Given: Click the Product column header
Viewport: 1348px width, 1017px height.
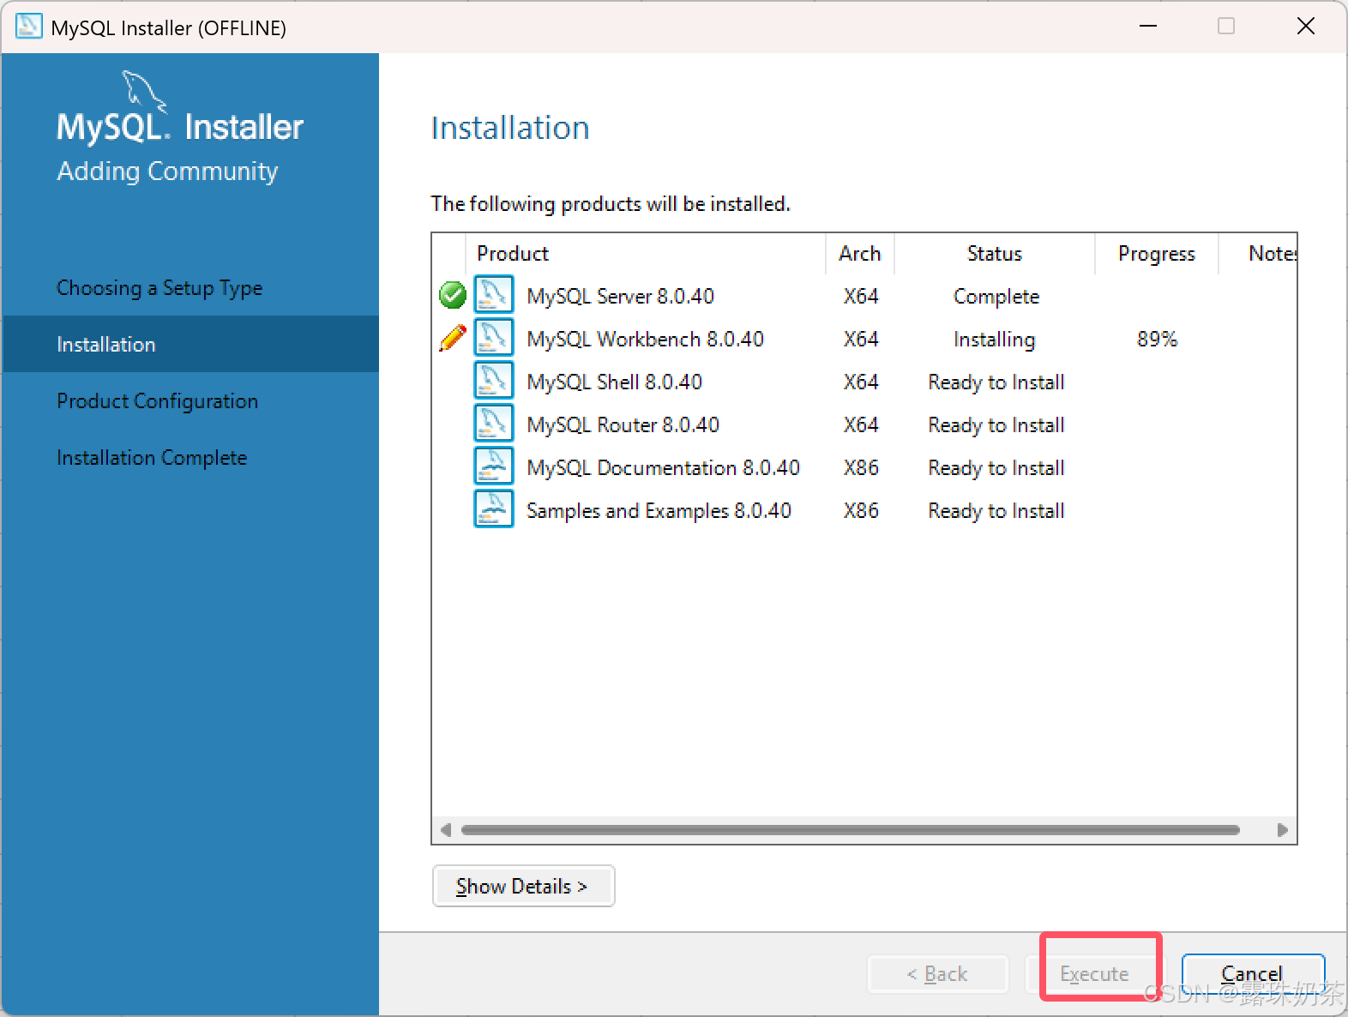Looking at the screenshot, I should click(645, 254).
